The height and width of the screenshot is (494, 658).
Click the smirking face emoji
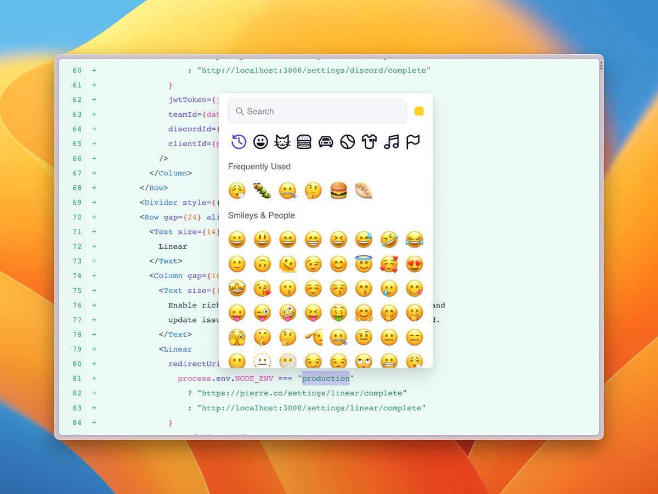click(313, 360)
